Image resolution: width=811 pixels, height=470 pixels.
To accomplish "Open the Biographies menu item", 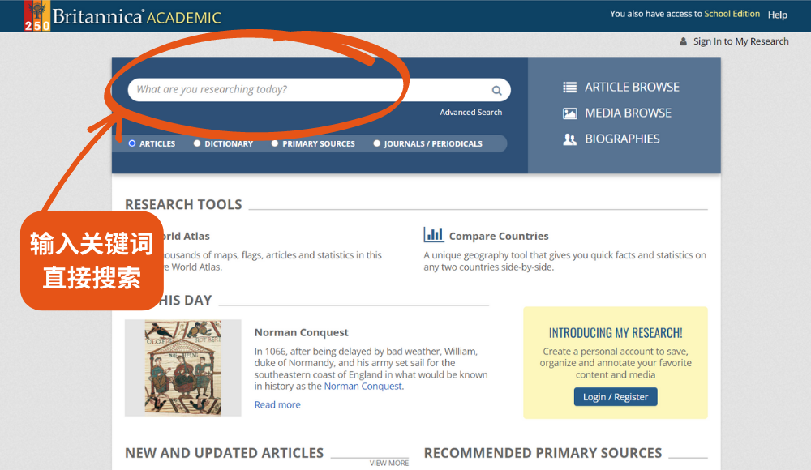I will point(622,139).
